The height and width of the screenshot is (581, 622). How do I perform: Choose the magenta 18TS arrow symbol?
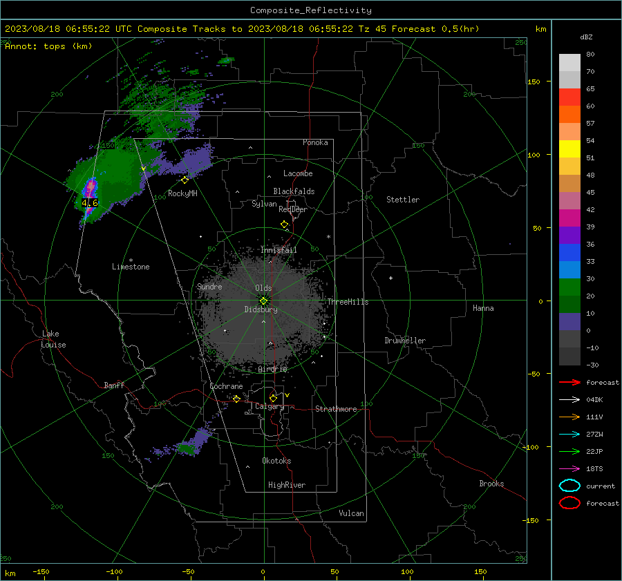click(569, 469)
